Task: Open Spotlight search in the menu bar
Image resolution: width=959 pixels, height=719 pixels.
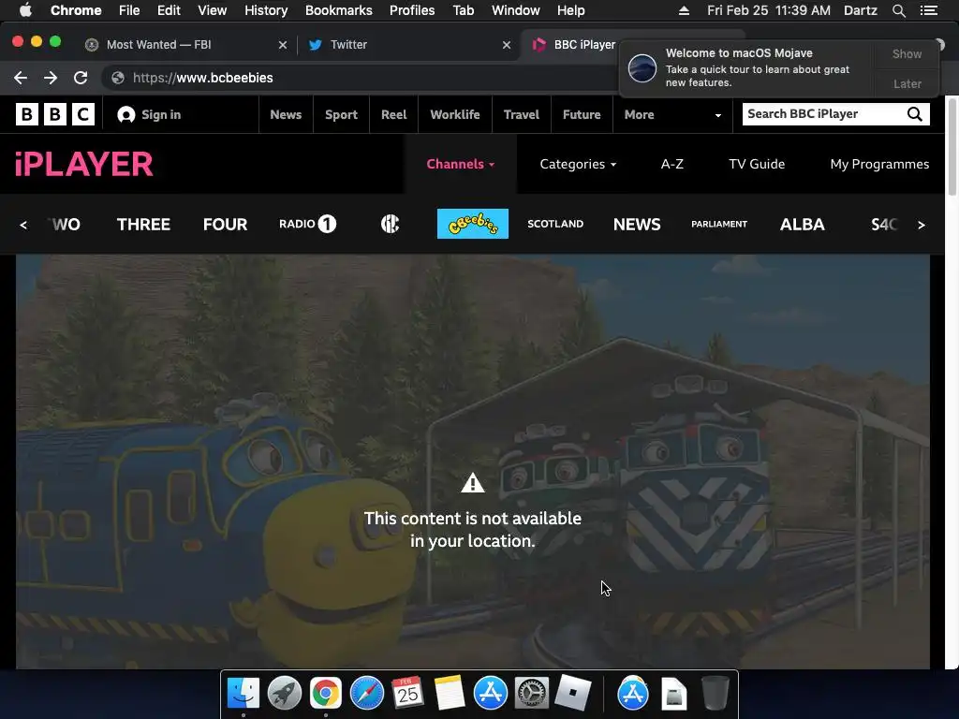Action: [x=898, y=10]
